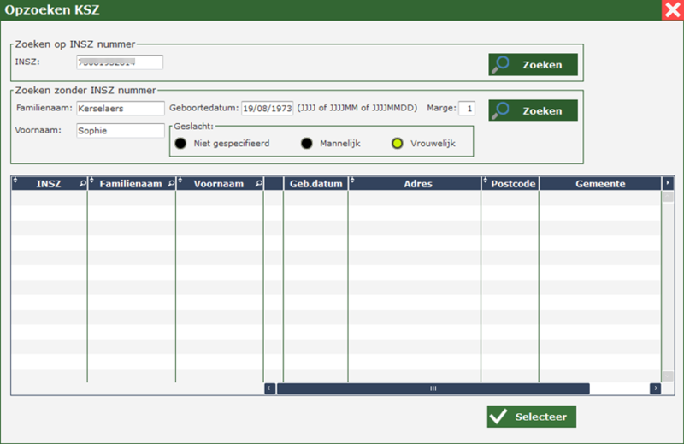Focus the Familienaam text field
The image size is (684, 444).
pyautogui.click(x=119, y=109)
